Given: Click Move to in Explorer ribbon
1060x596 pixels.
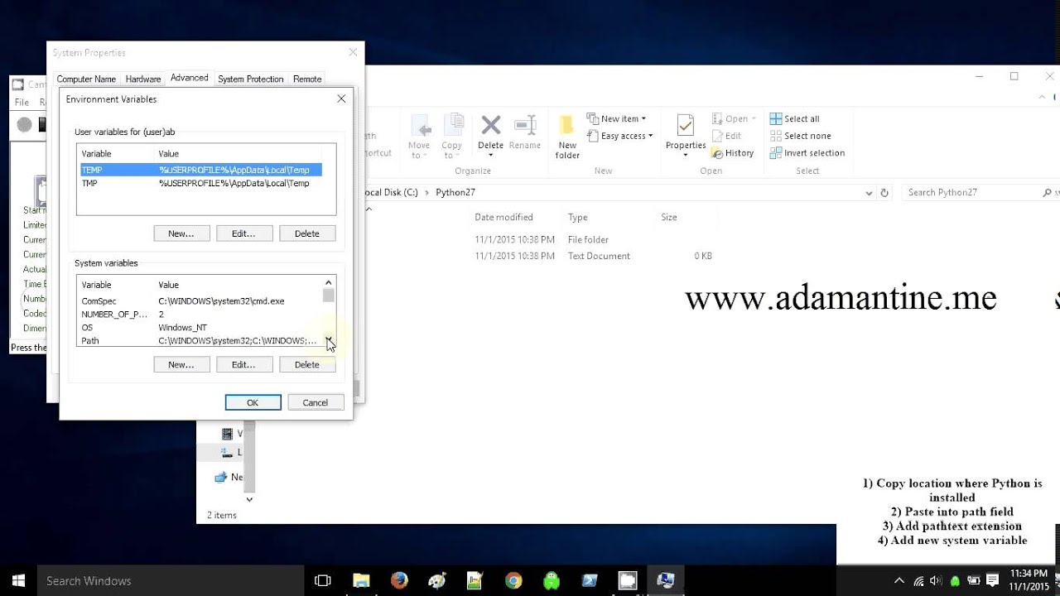Looking at the screenshot, I should [419, 137].
